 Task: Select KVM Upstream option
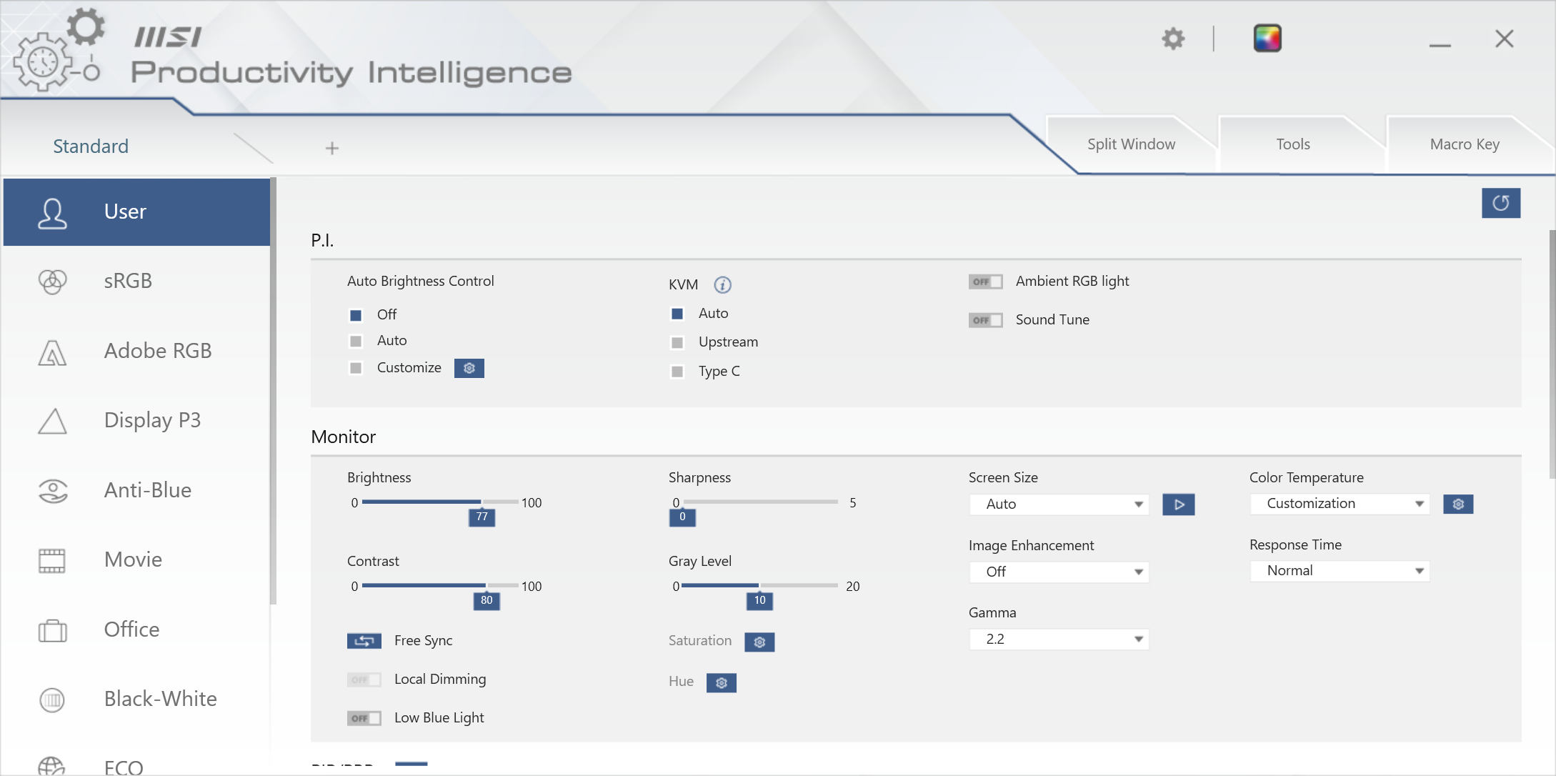677,342
